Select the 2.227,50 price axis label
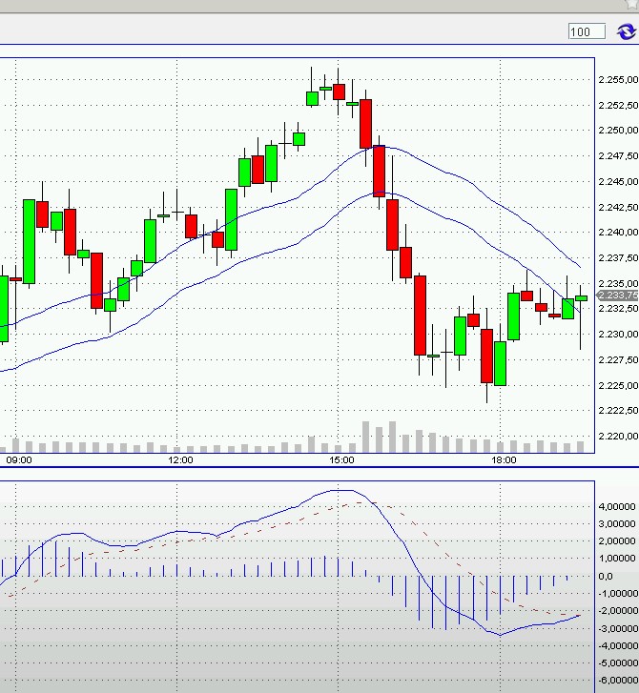The height and width of the screenshot is (693, 639). pos(618,360)
